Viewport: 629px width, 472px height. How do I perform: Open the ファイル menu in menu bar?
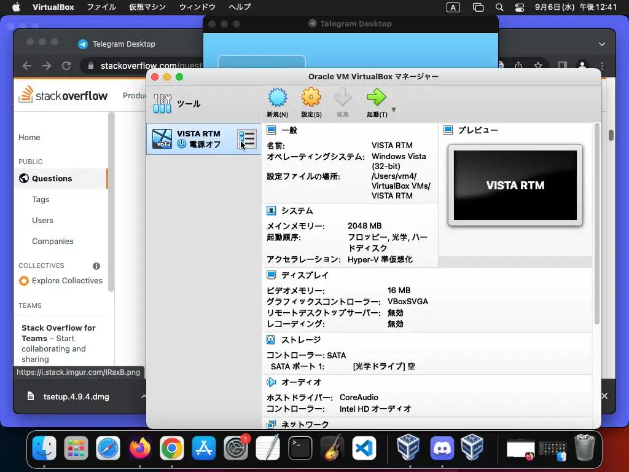click(x=101, y=7)
